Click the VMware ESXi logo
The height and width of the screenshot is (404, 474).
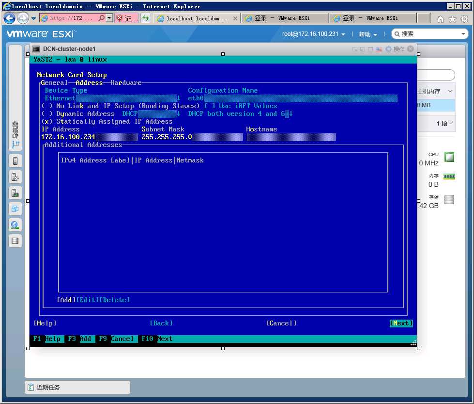[41, 34]
